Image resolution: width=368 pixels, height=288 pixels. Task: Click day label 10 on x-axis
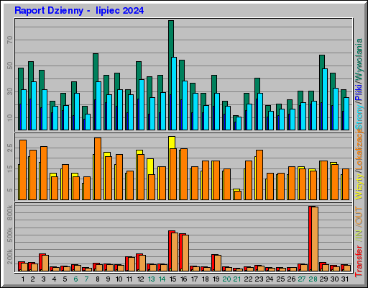[119, 279]
